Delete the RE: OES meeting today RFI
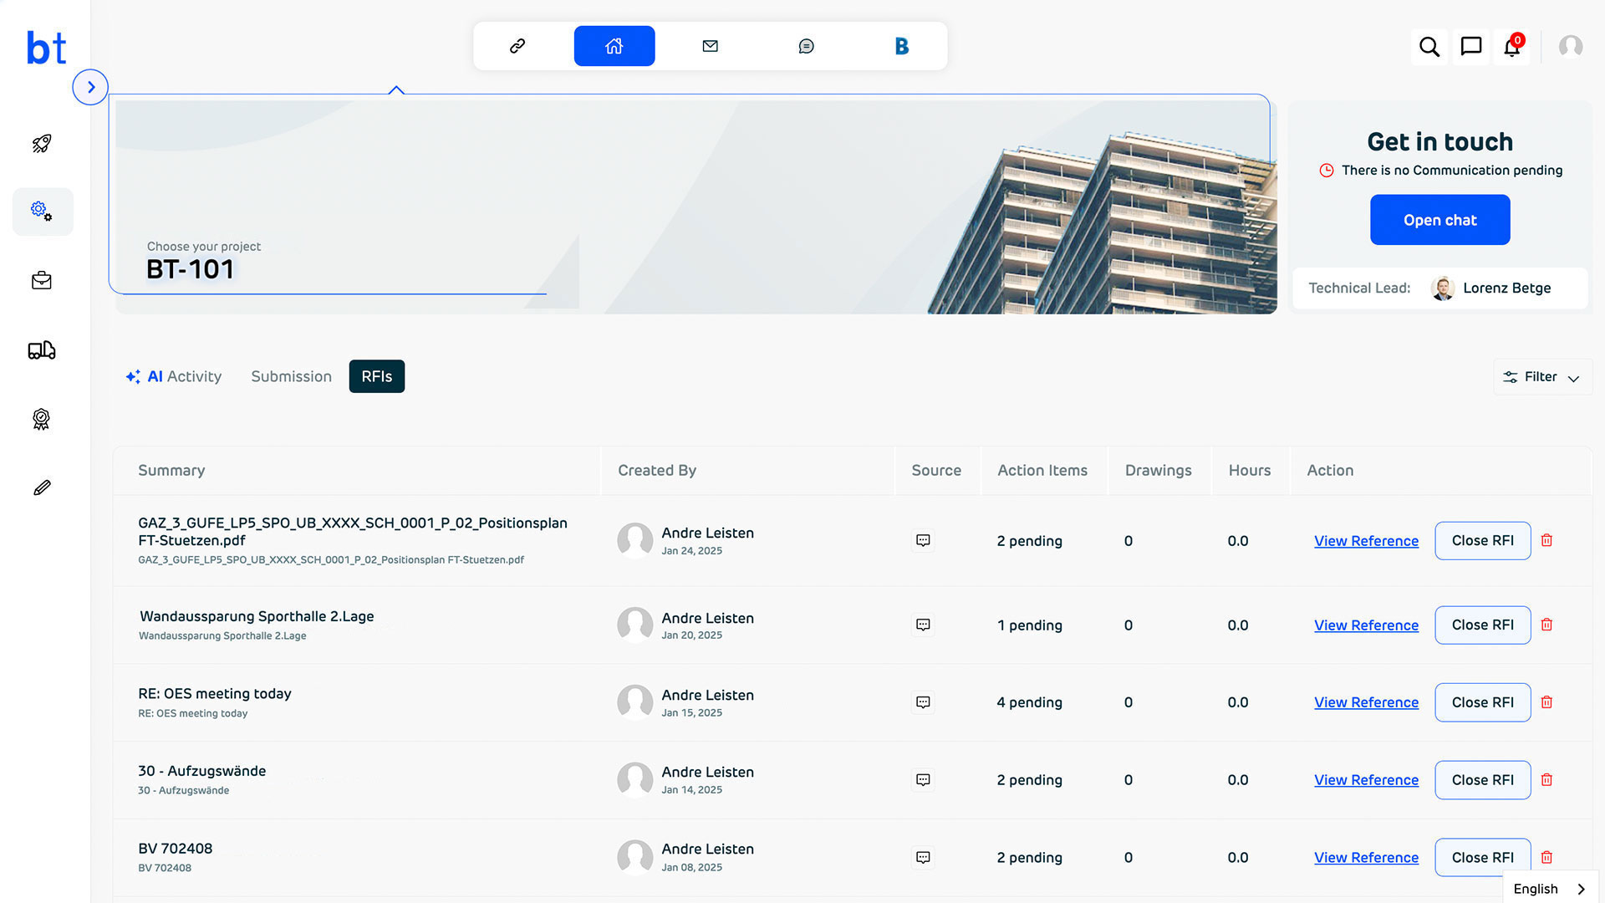Screen dimensions: 1605x903 [1546, 702]
